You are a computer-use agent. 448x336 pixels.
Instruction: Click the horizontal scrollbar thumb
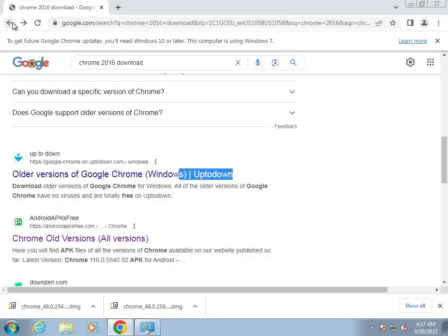pos(197,290)
